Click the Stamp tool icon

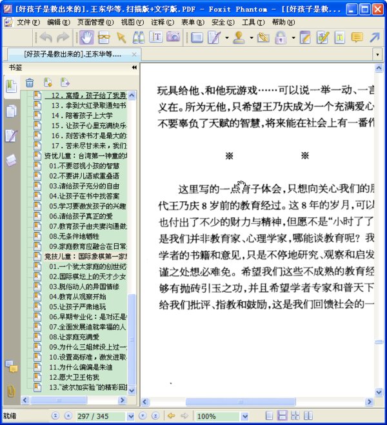[239, 37]
